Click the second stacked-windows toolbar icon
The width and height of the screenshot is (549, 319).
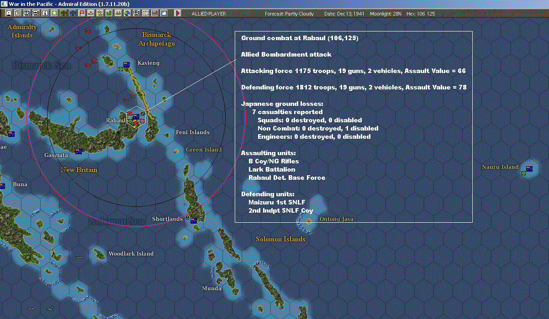tap(36, 14)
